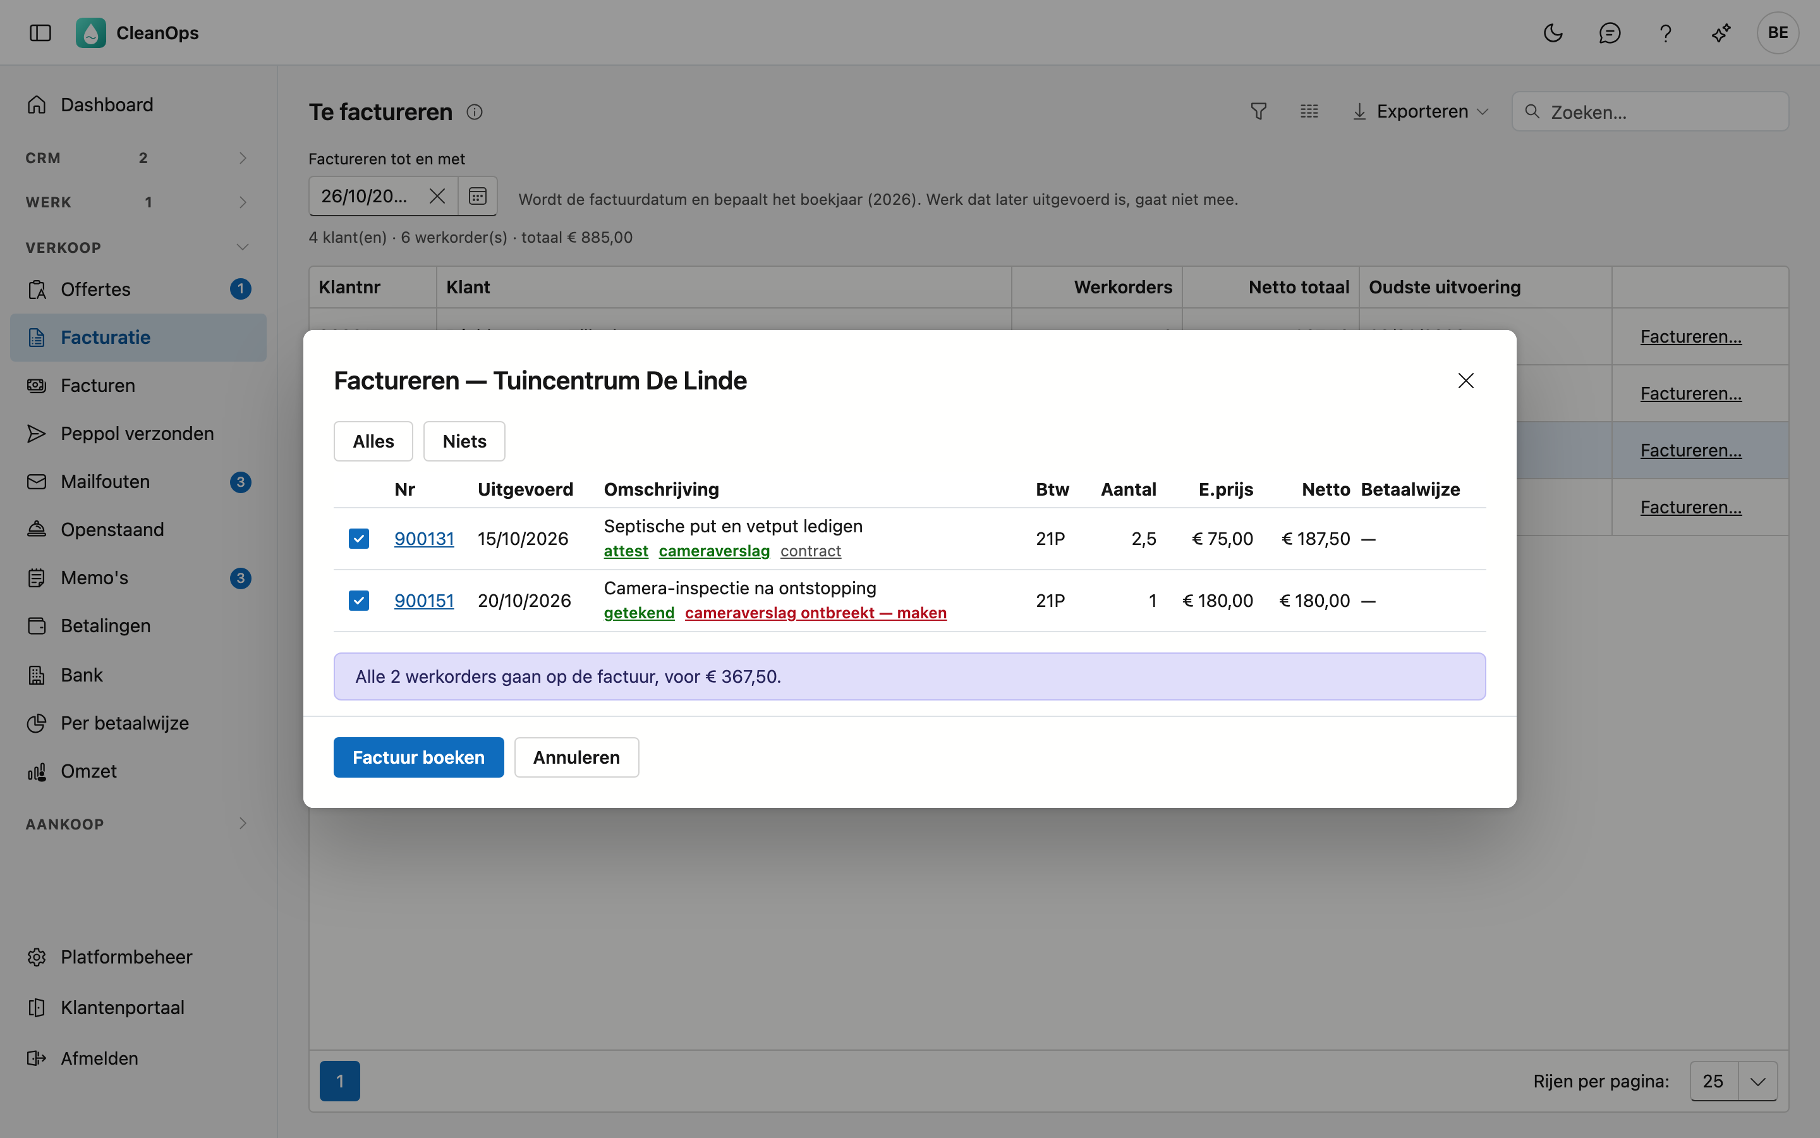Expand the AANKOOP section

(138, 823)
